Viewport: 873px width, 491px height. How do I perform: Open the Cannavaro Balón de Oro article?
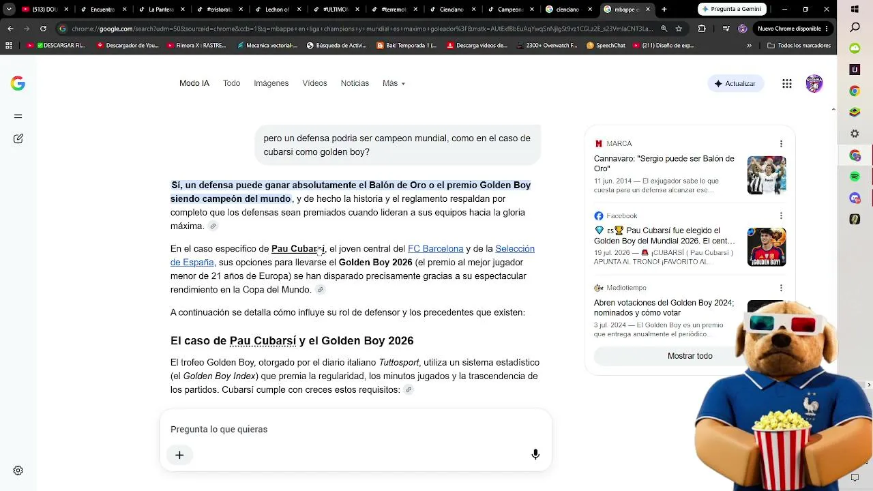[x=664, y=164]
